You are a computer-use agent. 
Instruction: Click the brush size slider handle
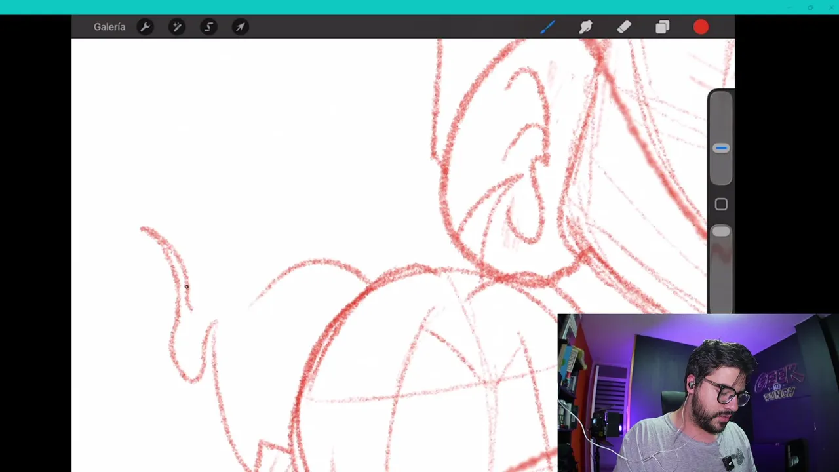coord(721,148)
